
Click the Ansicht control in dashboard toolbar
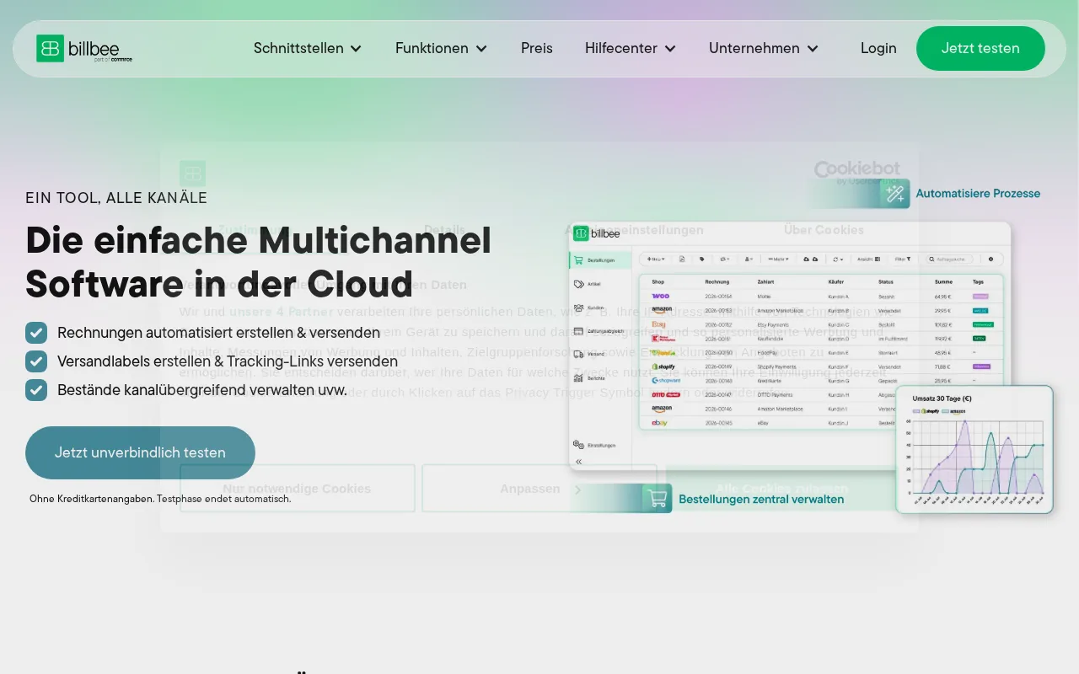coord(869,259)
